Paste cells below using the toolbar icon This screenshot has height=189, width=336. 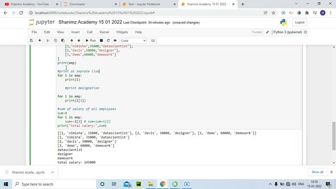63,40
